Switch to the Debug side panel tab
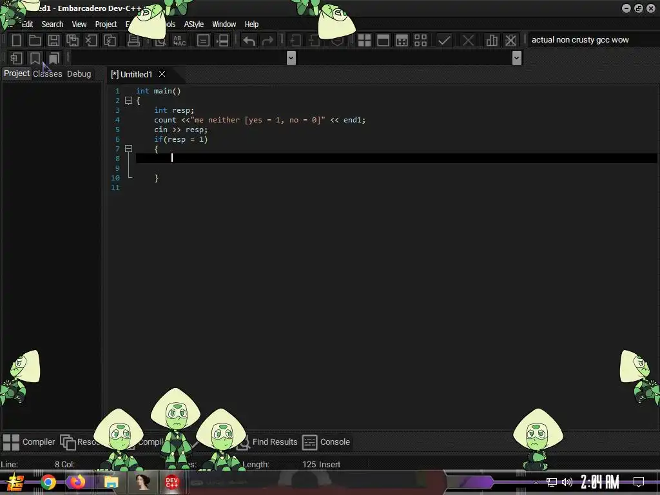This screenshot has width=660, height=495. [79, 73]
